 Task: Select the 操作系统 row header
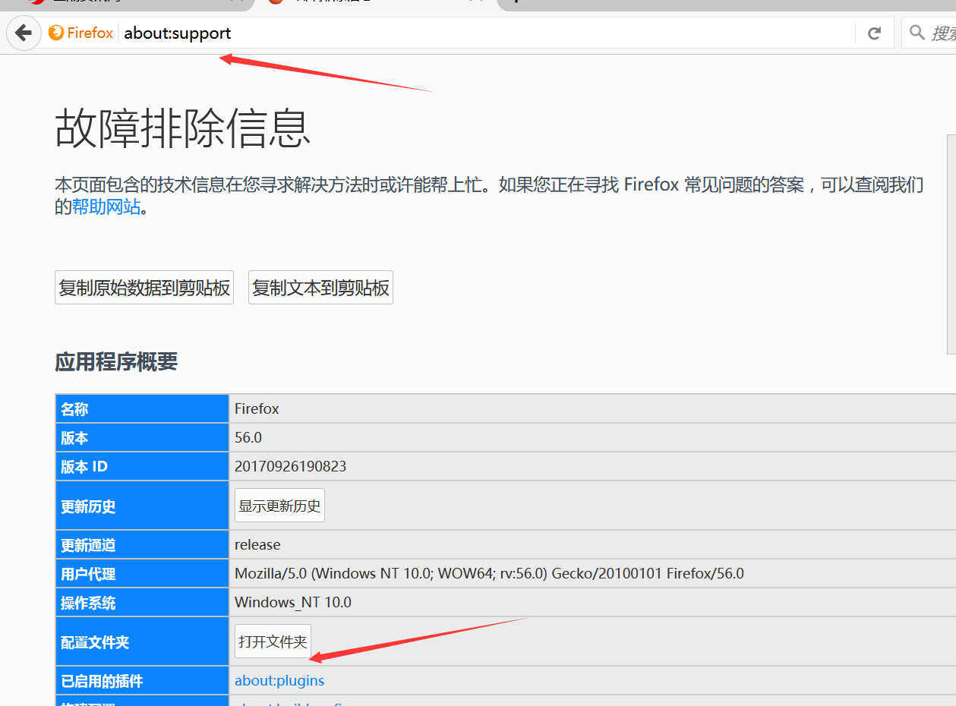pos(143,602)
